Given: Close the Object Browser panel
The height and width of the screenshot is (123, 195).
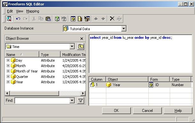Looking at the screenshot, I should click(82, 39).
